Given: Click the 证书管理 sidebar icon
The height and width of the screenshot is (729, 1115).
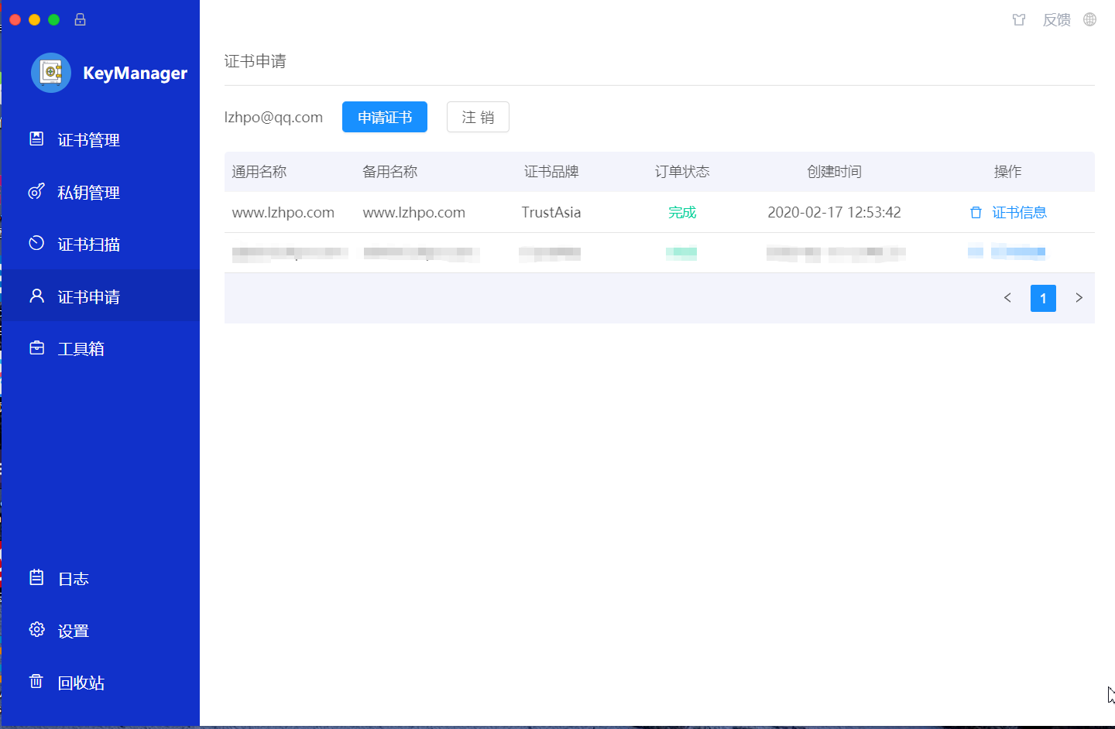Looking at the screenshot, I should [36, 139].
